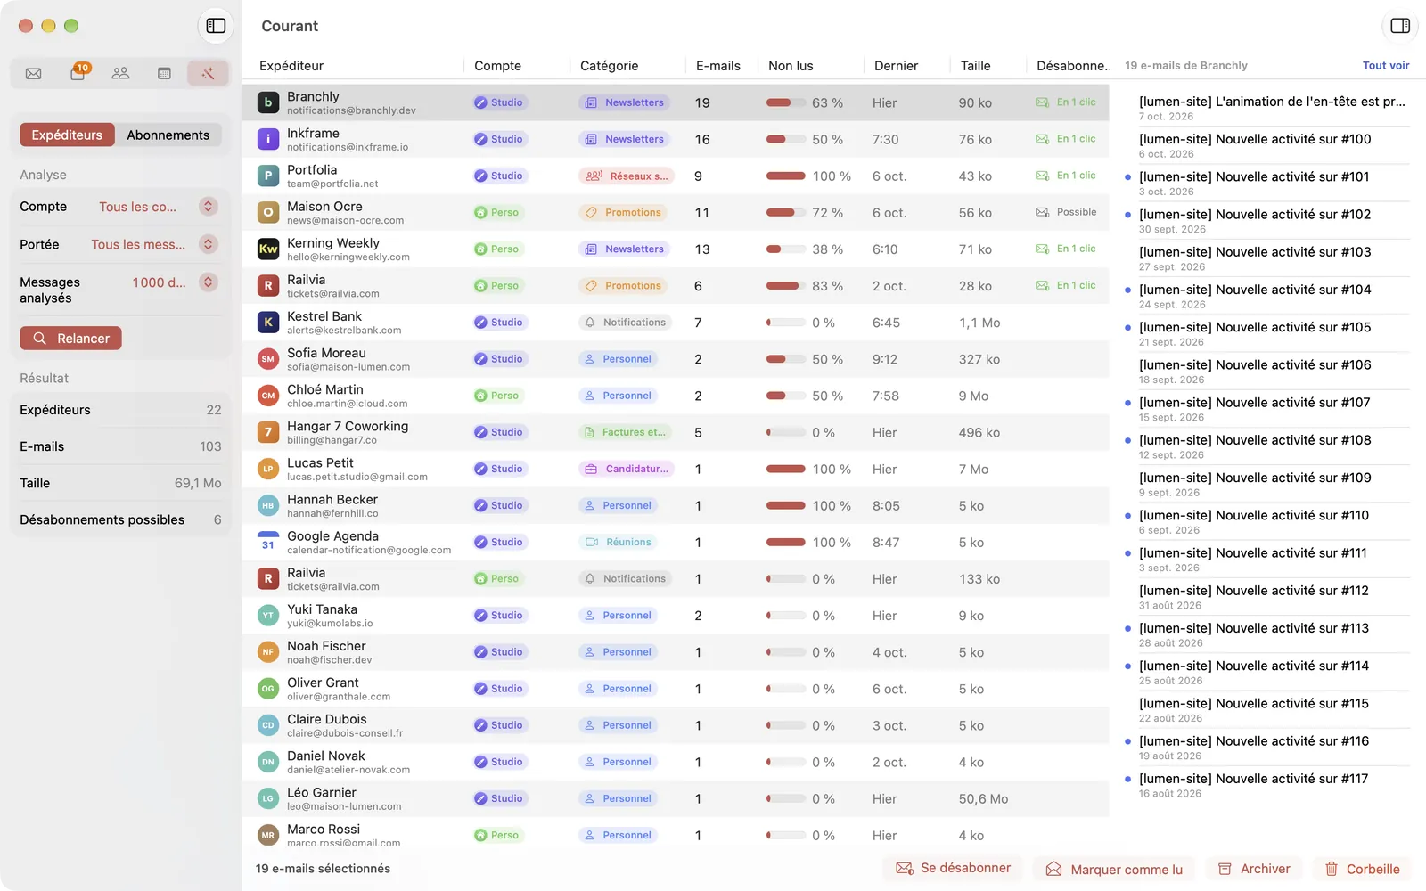1426x891 pixels.
Task: Select the Expéditeurs tab
Action: point(67,135)
